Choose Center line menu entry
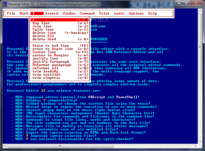205x151 pixels. pos(59,52)
